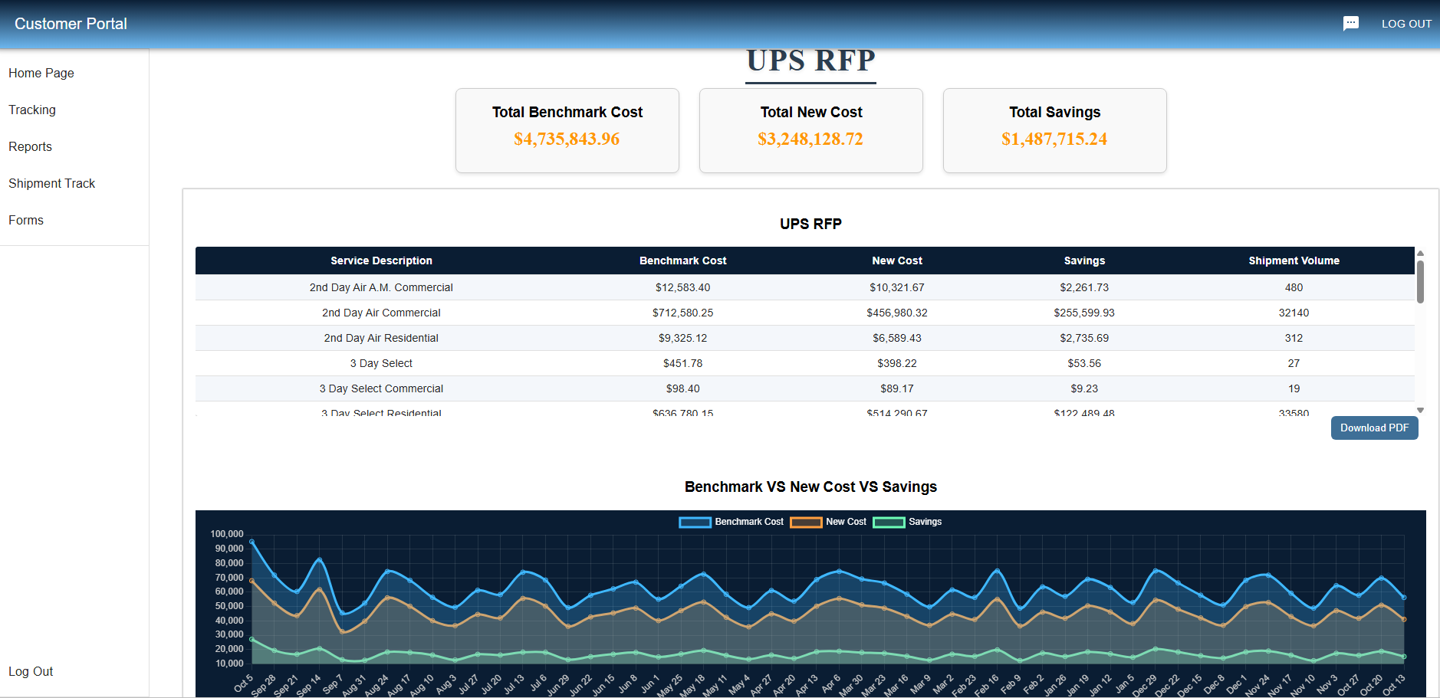Screen dimensions: 1440x698
Task: Select the Total Savings summary card
Action: click(x=1054, y=130)
